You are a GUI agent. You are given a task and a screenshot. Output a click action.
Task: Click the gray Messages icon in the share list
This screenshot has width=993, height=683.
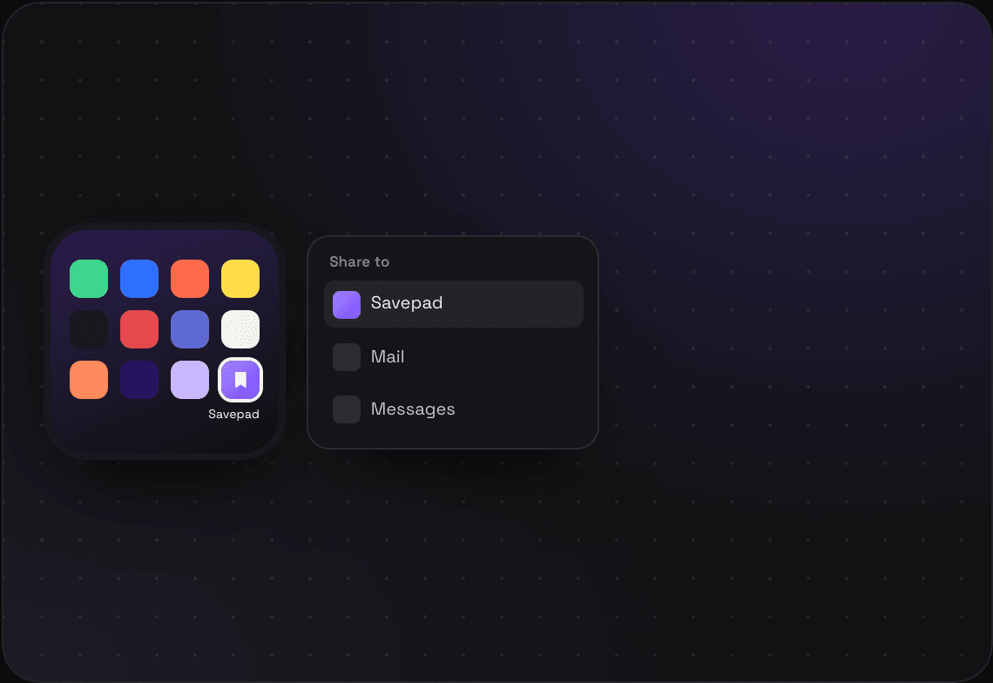[347, 409]
